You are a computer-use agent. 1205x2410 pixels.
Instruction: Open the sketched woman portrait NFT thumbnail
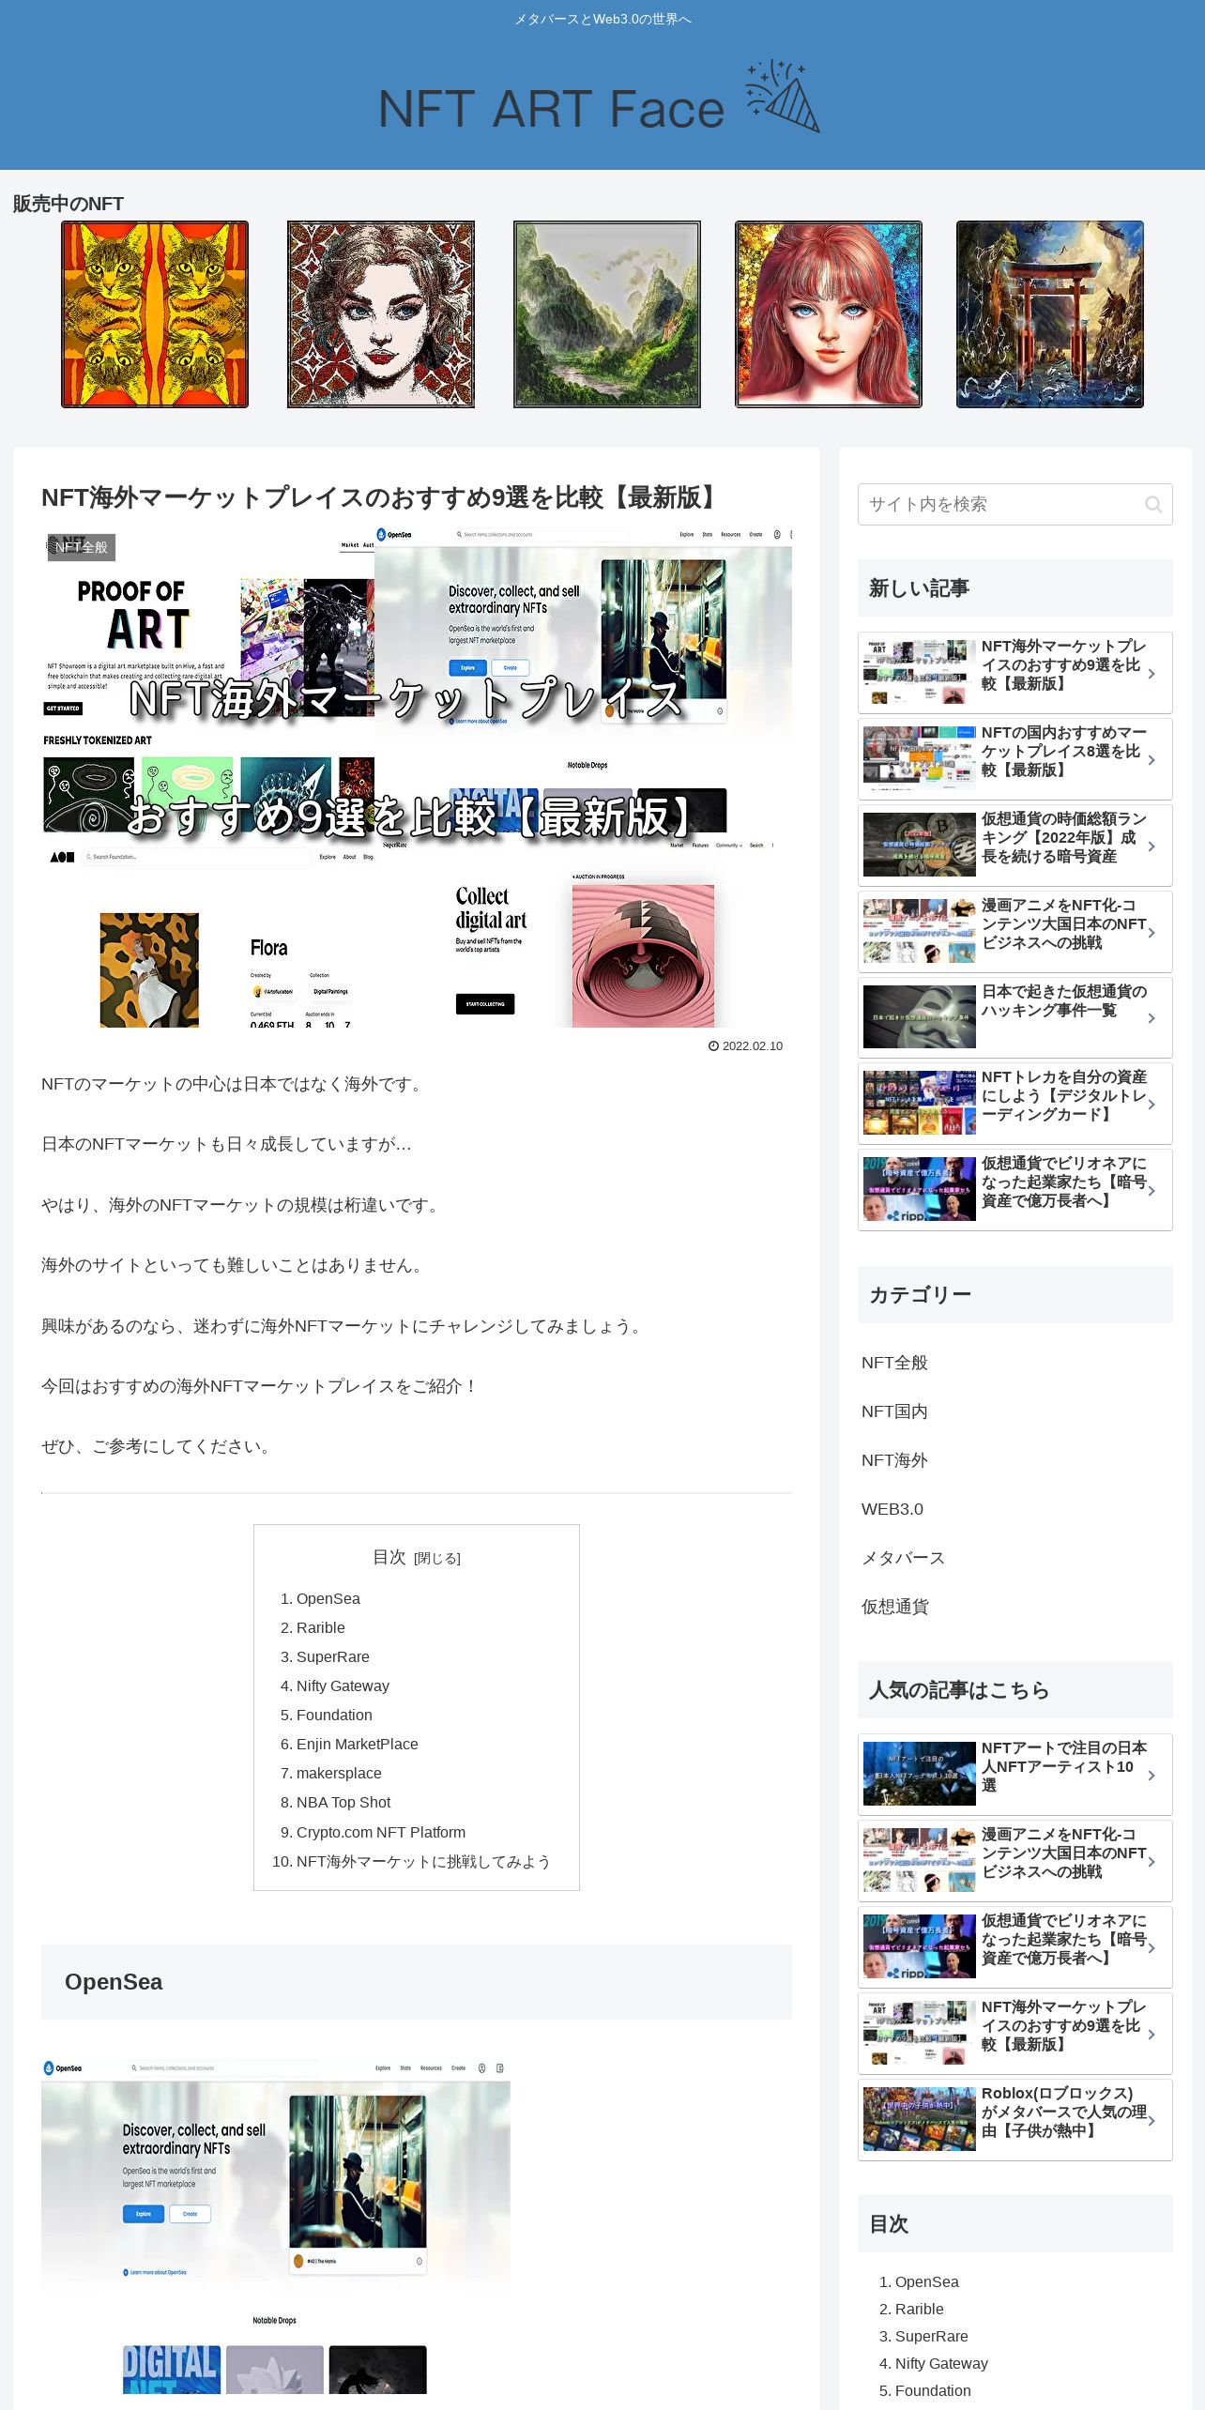[x=381, y=314]
